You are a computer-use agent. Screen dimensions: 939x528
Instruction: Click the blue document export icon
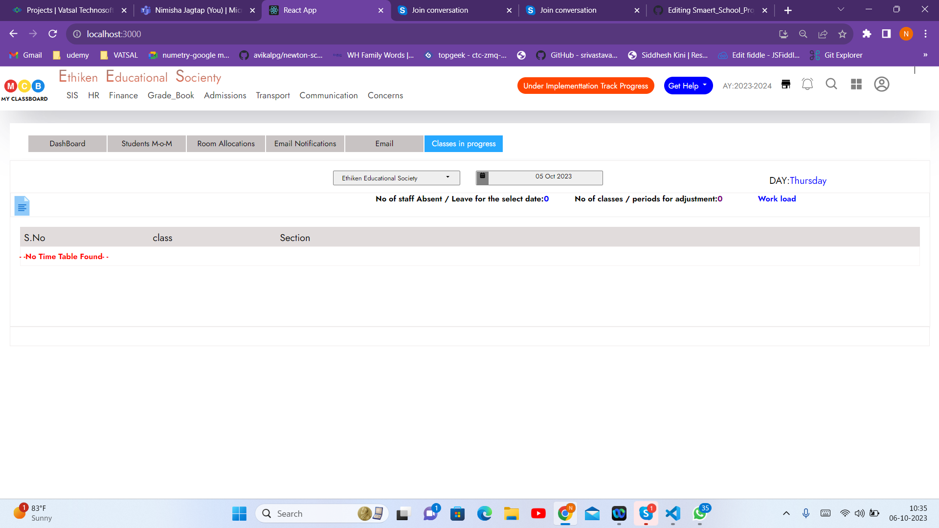pos(22,205)
